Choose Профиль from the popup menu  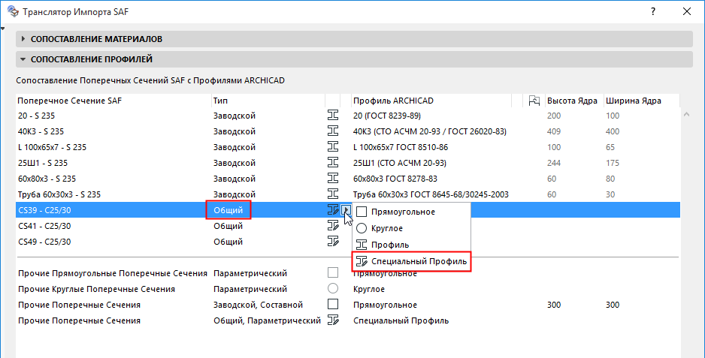411,245
